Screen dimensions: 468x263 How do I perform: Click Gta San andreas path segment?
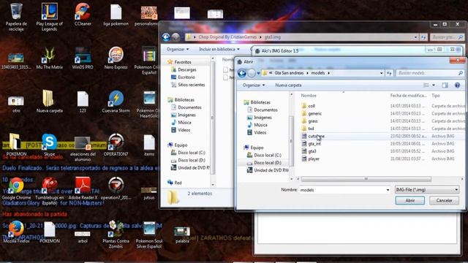pyautogui.click(x=289, y=73)
